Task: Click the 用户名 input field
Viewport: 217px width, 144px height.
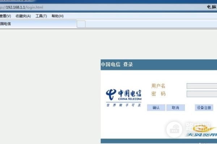Action: [x=202, y=86]
